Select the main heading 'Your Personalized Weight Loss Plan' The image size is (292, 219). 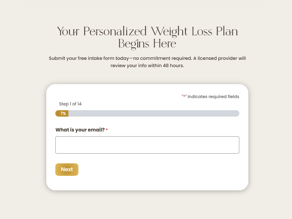(x=147, y=31)
